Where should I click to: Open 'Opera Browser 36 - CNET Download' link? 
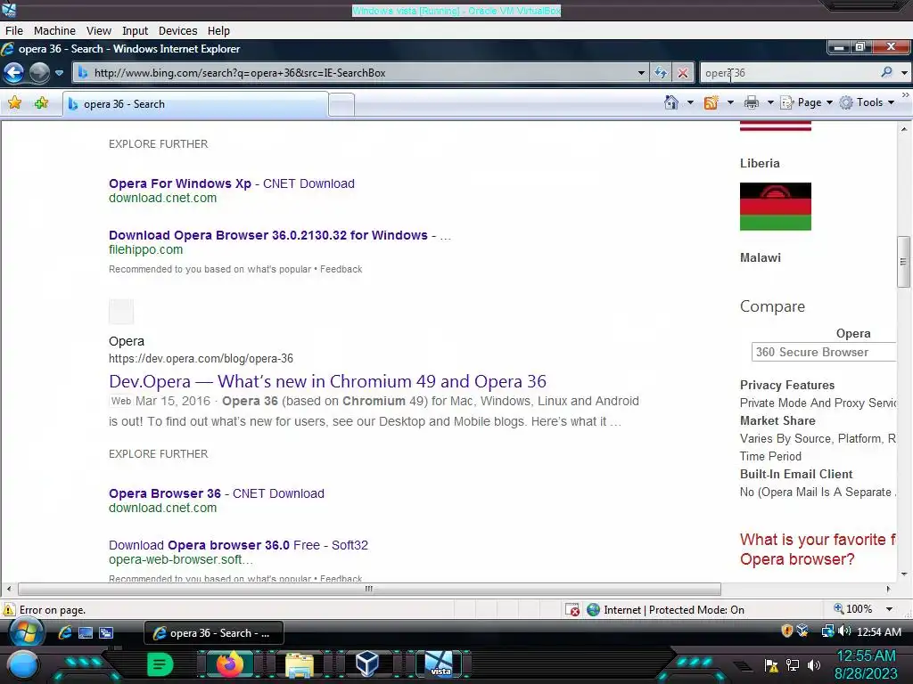pyautogui.click(x=217, y=493)
